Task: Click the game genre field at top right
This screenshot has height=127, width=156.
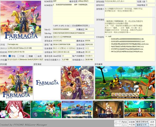Action: click(121, 1)
